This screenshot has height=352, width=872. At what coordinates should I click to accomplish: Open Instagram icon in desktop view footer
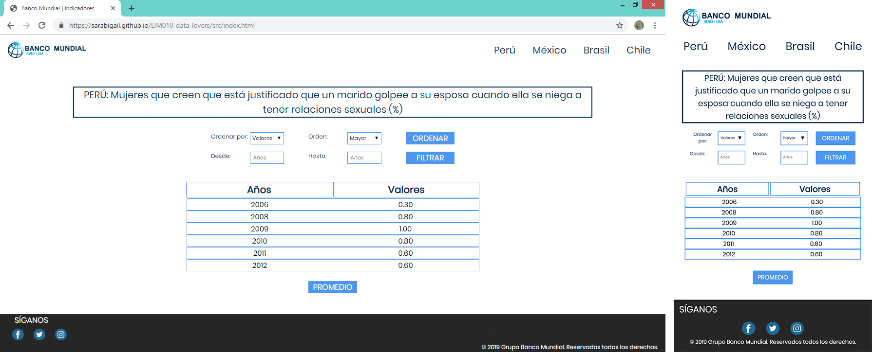point(61,334)
